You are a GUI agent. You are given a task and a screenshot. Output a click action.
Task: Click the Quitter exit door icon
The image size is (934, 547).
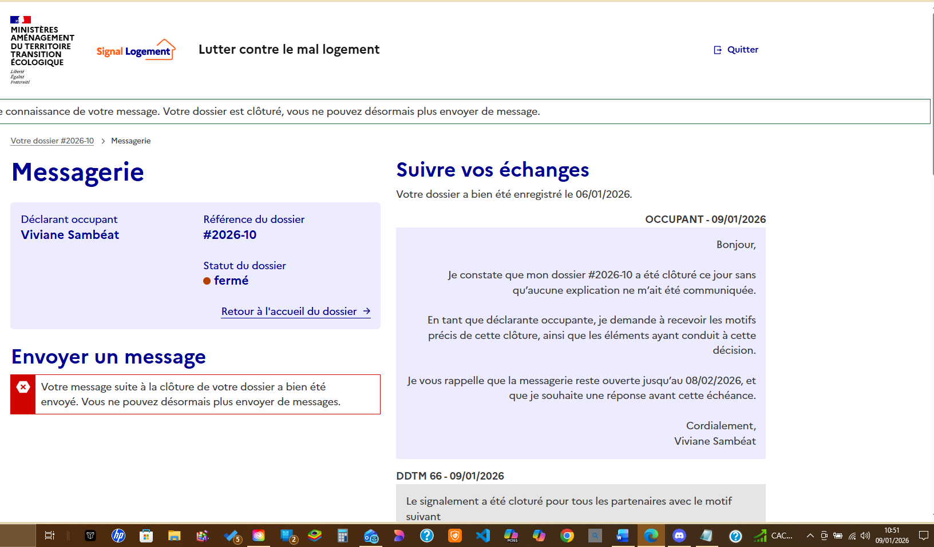[718, 50]
